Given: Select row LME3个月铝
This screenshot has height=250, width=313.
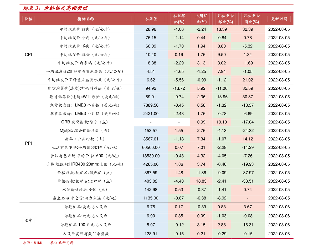Looking at the screenshot, I should tap(156, 114).
